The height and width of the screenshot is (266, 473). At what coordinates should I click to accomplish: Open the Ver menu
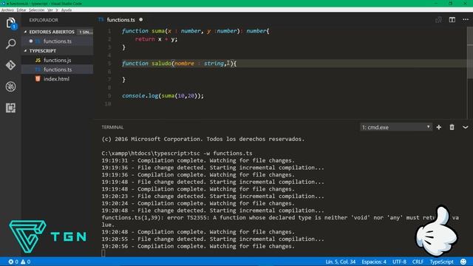tap(50, 10)
